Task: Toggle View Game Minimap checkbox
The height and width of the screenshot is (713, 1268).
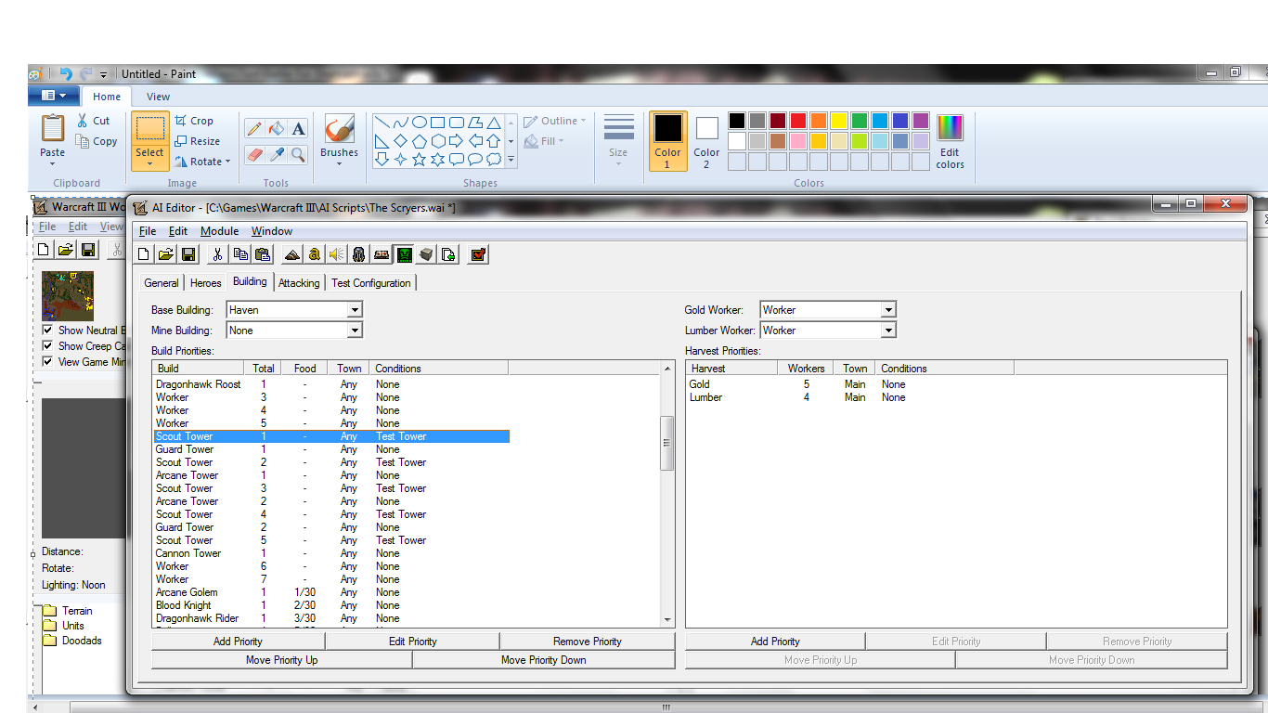Action: pos(48,362)
